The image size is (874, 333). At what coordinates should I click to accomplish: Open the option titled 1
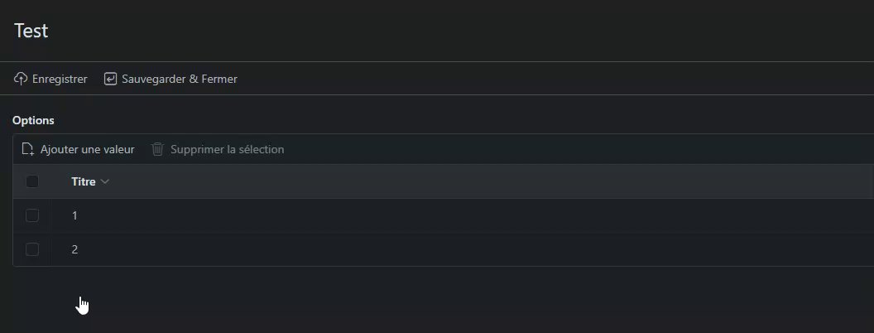pos(74,215)
